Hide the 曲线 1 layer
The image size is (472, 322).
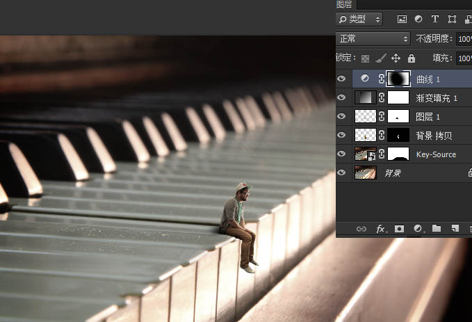(x=341, y=79)
